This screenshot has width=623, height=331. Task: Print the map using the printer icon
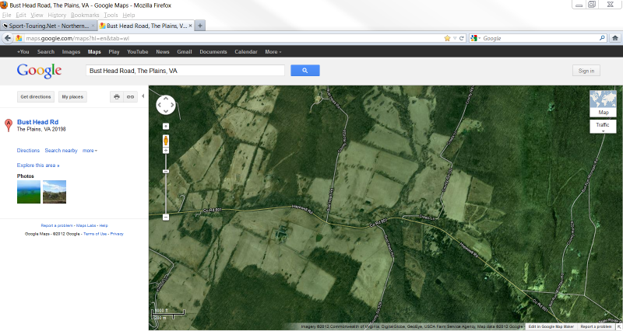click(116, 96)
